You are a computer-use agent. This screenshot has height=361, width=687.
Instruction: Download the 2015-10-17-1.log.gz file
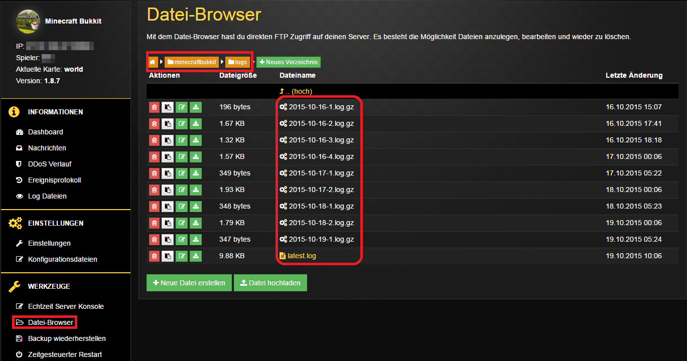(x=196, y=173)
